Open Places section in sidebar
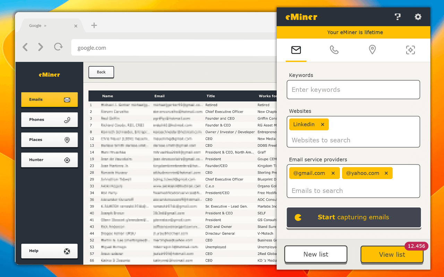This screenshot has width=444, height=277. (x=49, y=140)
